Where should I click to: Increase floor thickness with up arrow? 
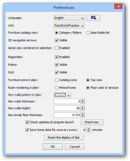(83, 114)
